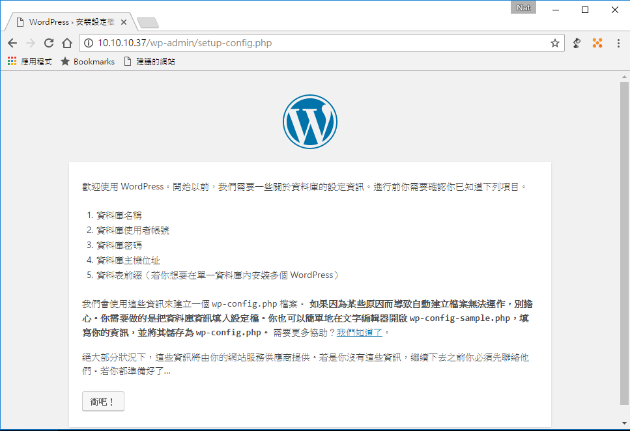Image resolution: width=630 pixels, height=431 pixels.
Task: Reload the current page
Action: coord(49,43)
